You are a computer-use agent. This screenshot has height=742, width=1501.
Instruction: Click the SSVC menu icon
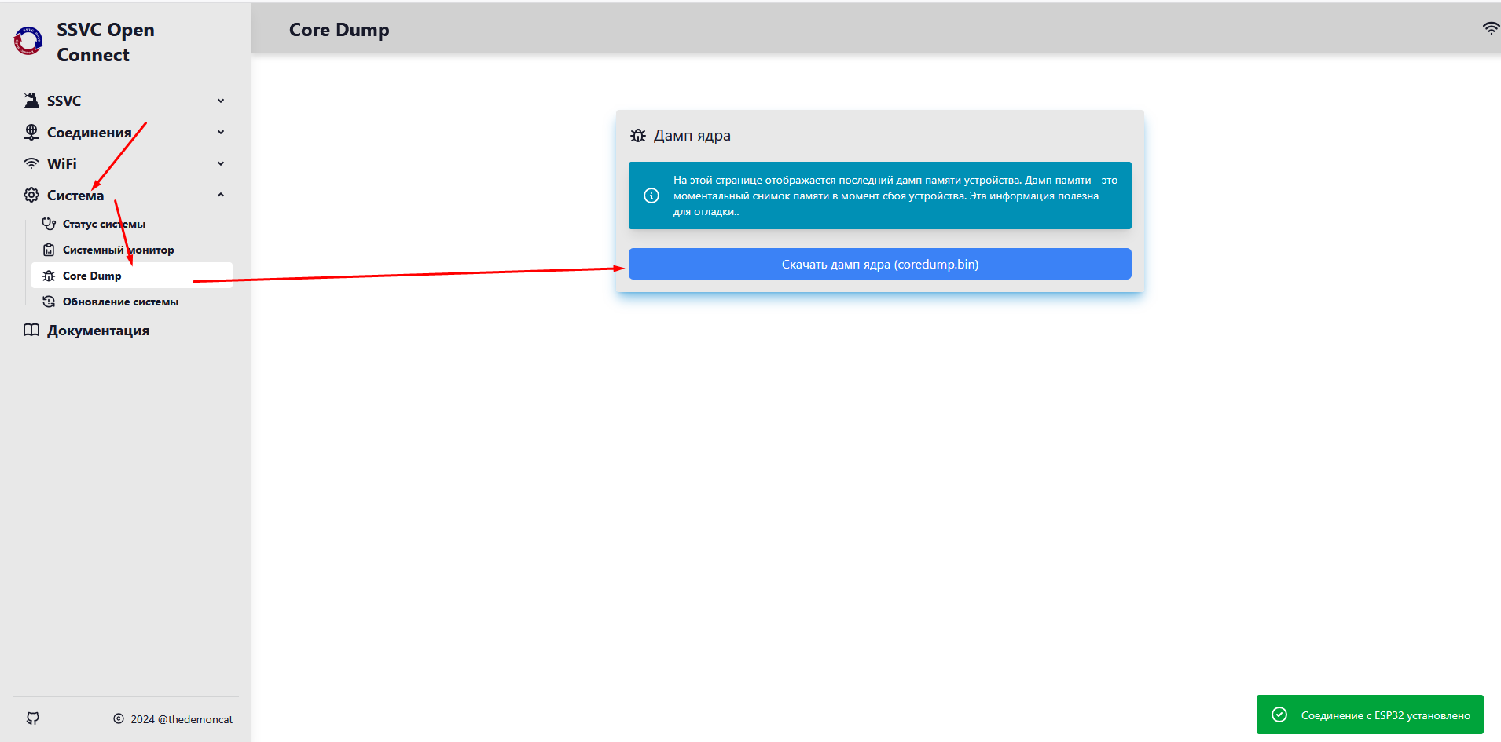pos(31,101)
